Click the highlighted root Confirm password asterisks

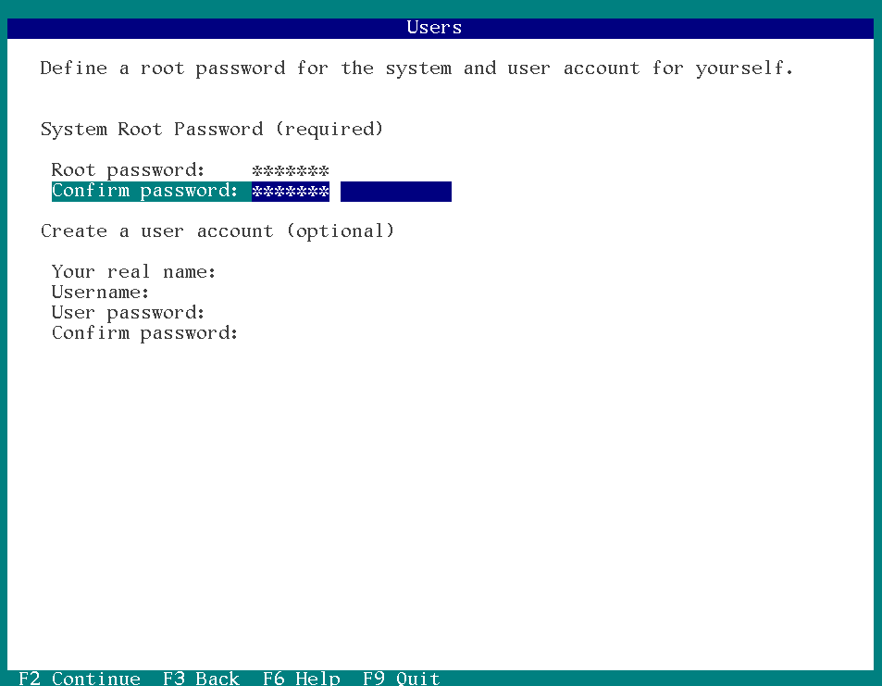tap(291, 192)
